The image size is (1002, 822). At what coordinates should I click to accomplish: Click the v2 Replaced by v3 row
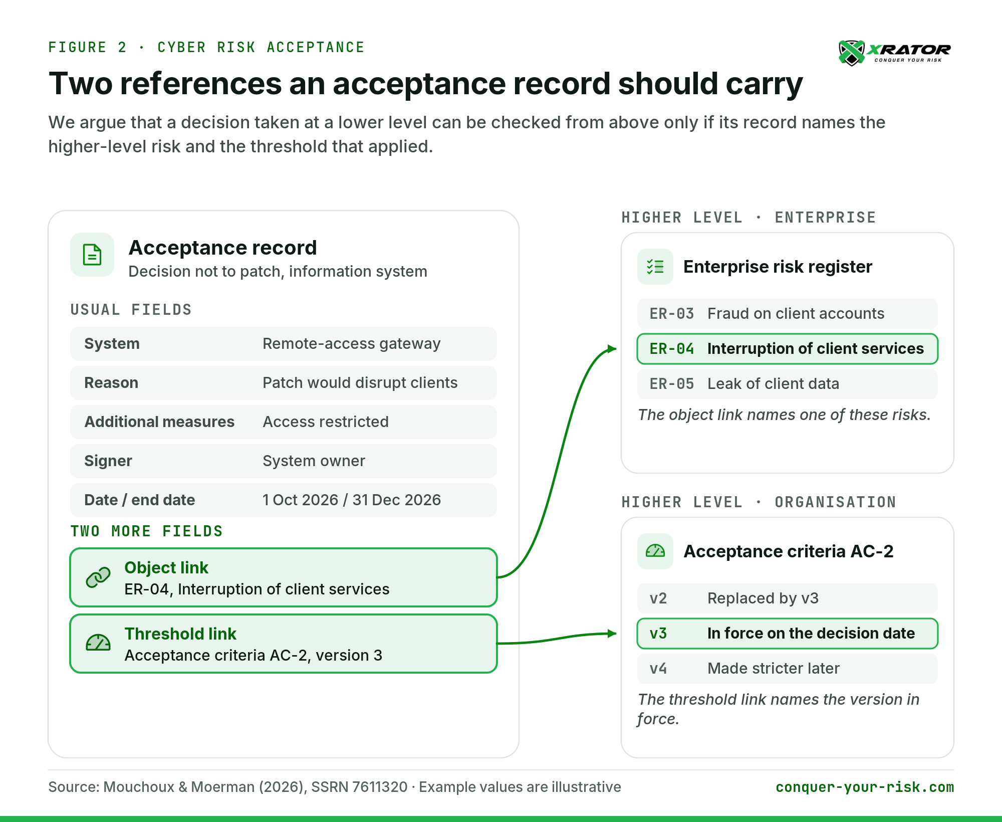tap(788, 598)
